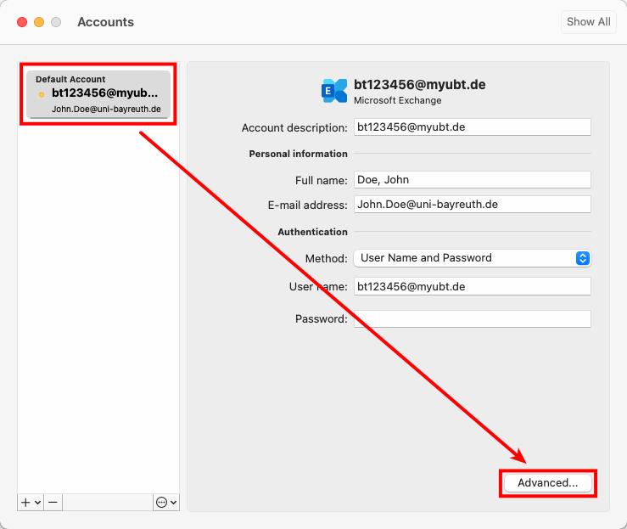Click the minus button to remove account

point(53,503)
